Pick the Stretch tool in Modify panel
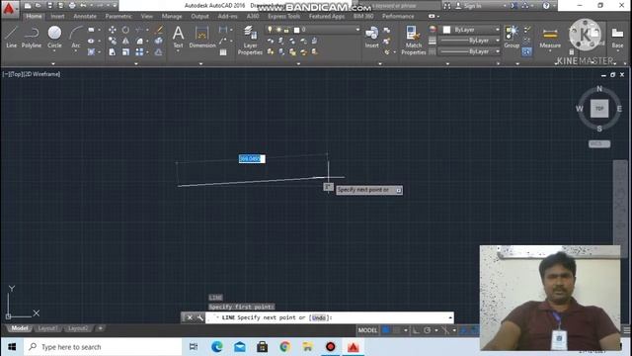This screenshot has width=632, height=356. tap(113, 52)
